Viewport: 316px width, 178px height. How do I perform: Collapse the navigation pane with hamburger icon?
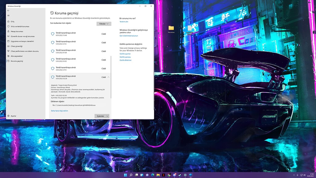click(x=8, y=15)
